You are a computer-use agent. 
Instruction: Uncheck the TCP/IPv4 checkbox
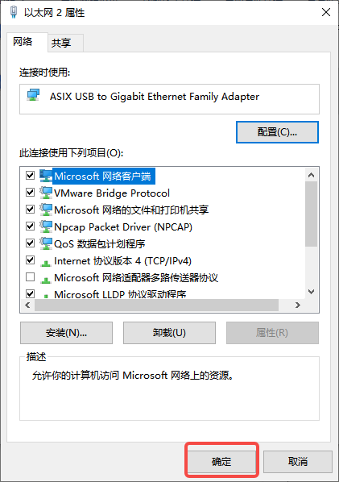(30, 260)
